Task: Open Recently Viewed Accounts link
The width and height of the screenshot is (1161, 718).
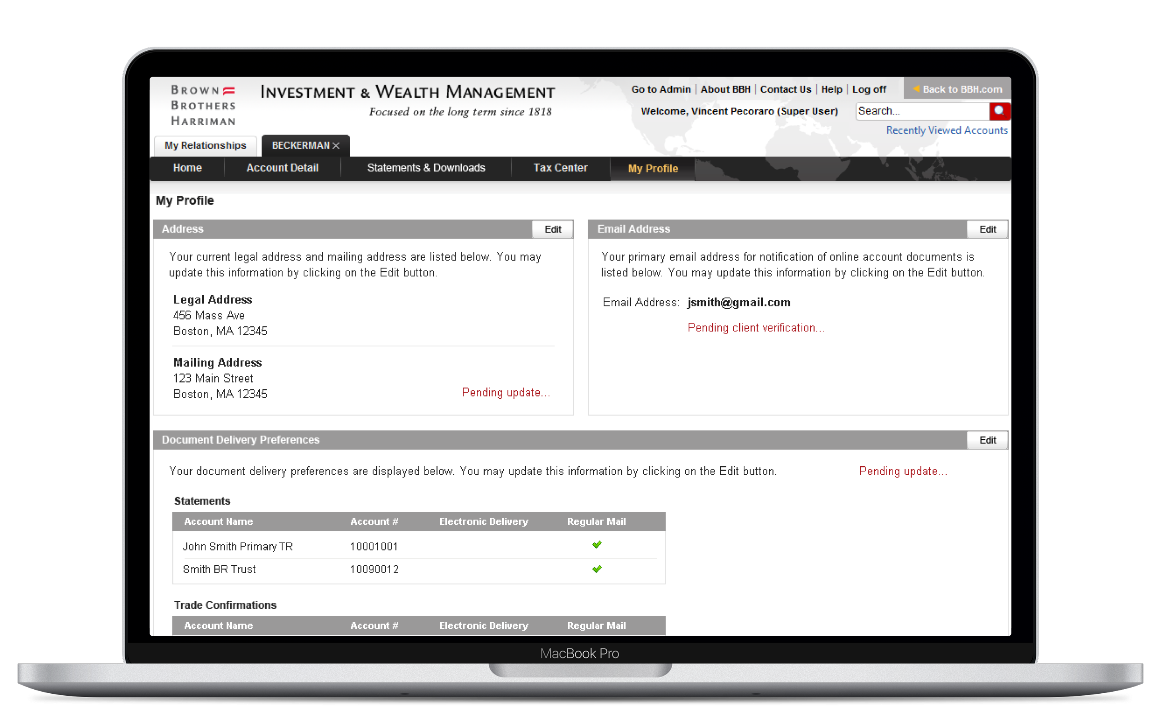Action: click(x=946, y=130)
